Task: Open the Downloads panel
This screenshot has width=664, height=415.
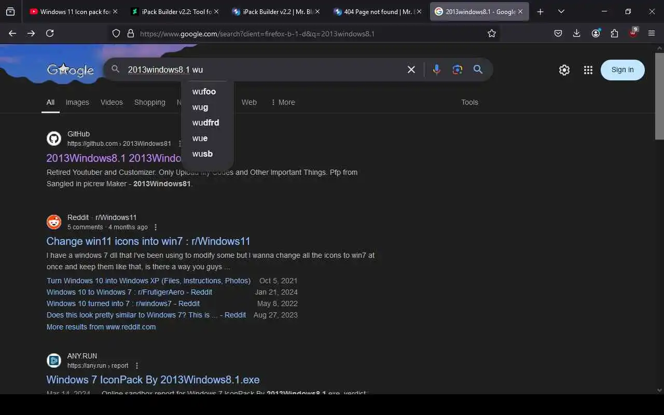Action: 577,33
